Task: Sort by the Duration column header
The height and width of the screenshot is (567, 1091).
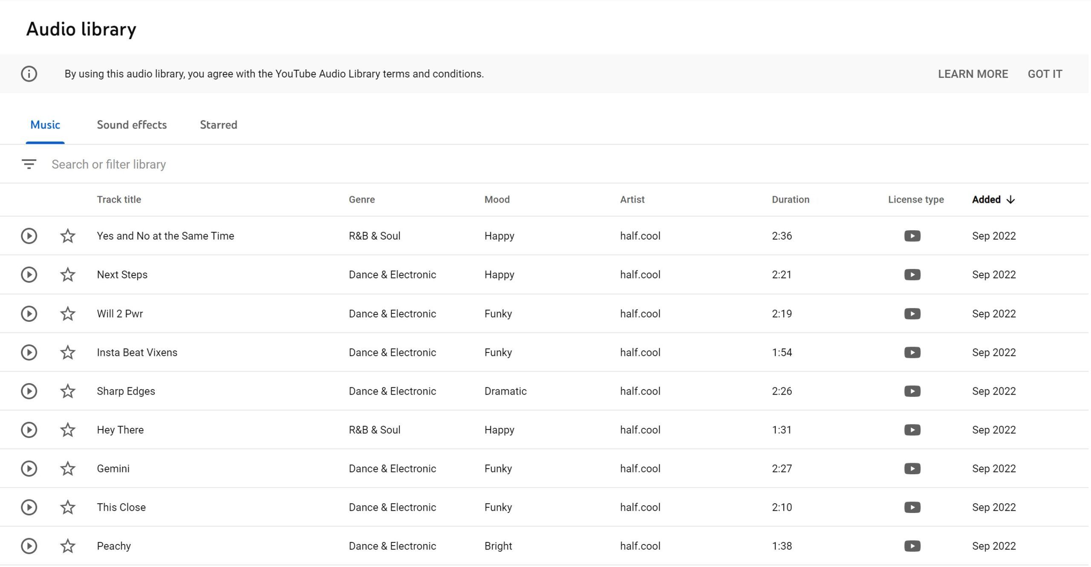Action: (791, 200)
